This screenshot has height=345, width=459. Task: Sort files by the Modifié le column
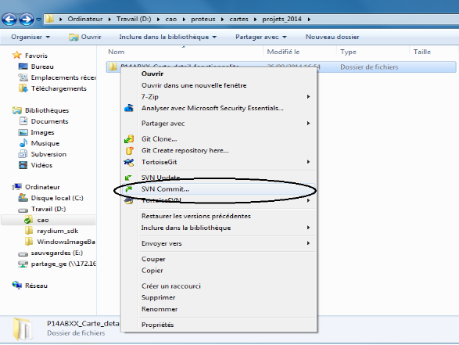tap(283, 52)
